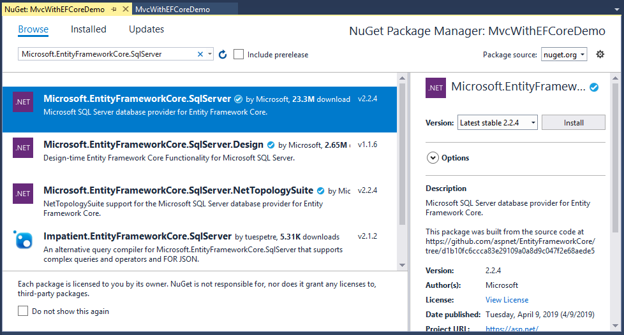Click the Install button

click(574, 123)
